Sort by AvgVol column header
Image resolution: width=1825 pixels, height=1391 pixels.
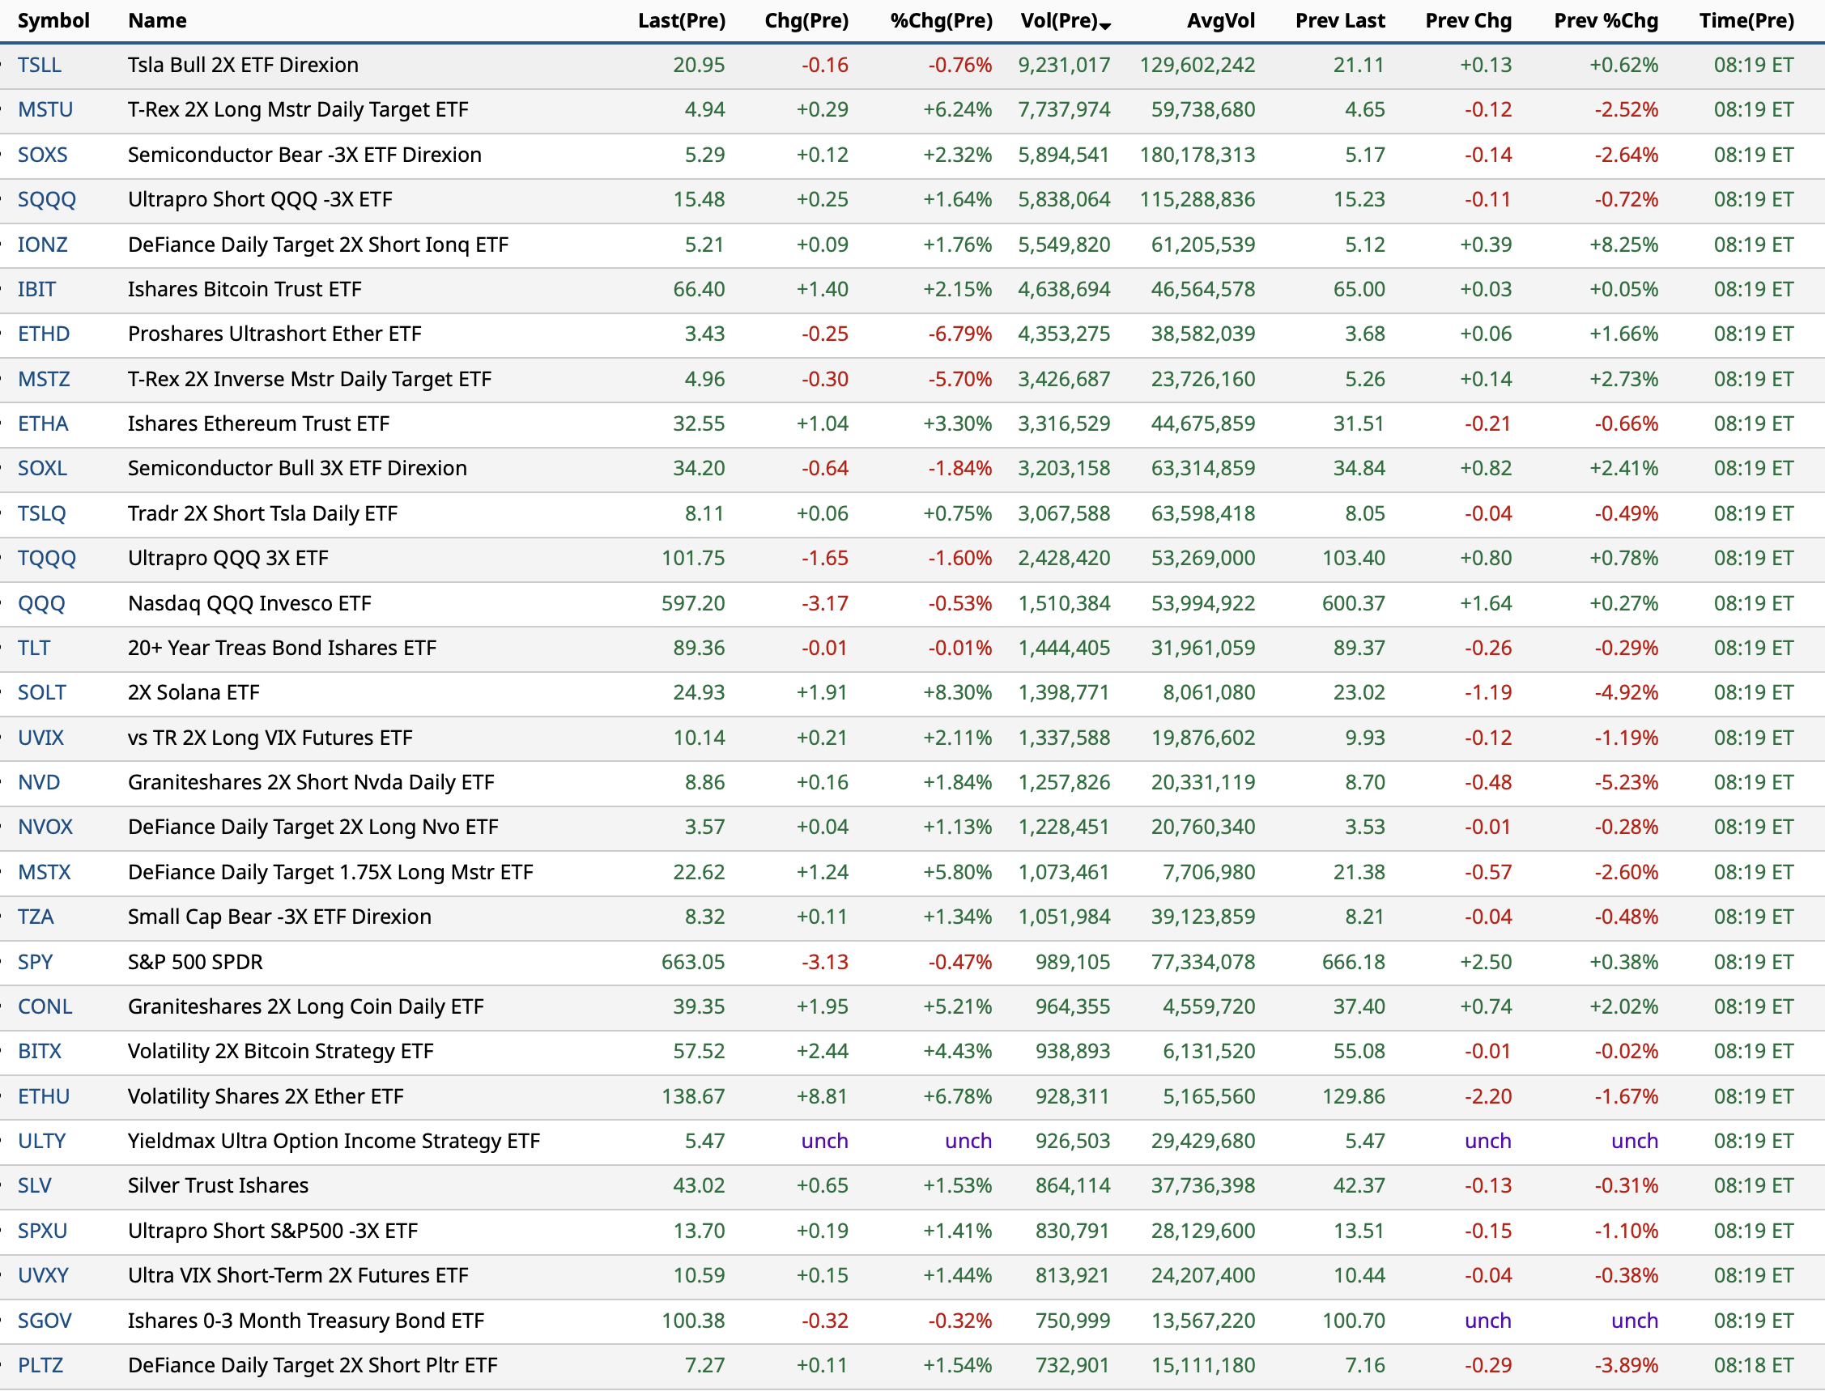click(x=1219, y=21)
